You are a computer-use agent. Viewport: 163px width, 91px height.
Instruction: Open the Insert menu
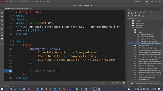(21, 2)
